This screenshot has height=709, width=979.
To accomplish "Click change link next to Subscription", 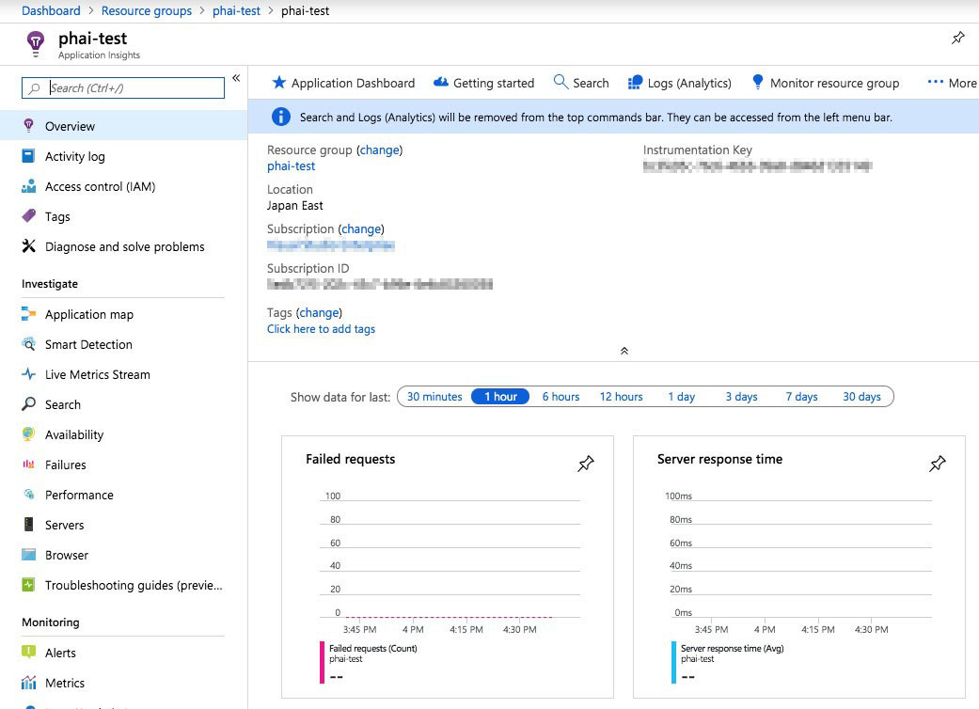I will [361, 229].
